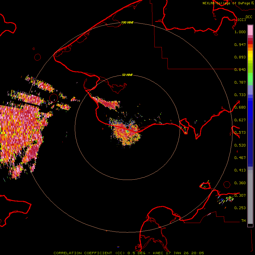Click the 0.360 color scale value
Image resolution: width=255 pixels, height=255 pixels.
[240, 183]
